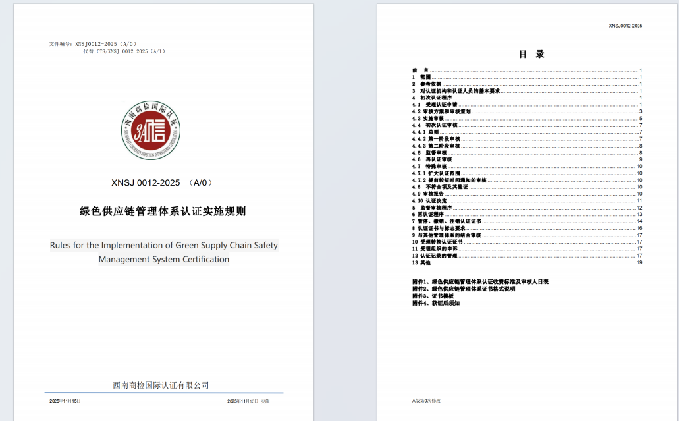Screen dimensions: 679x421
Task: Jump to section "2 参考依据"
Action: [426, 84]
